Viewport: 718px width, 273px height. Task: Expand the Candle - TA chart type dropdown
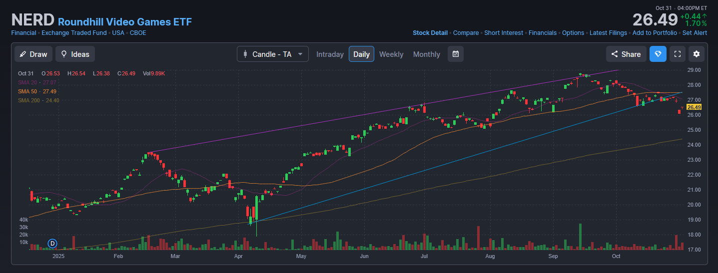coord(273,54)
